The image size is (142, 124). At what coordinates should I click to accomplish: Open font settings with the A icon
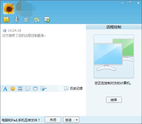5,89
